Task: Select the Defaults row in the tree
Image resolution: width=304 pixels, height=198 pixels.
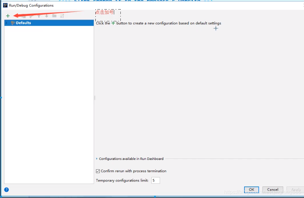Action: pyautogui.click(x=49, y=23)
